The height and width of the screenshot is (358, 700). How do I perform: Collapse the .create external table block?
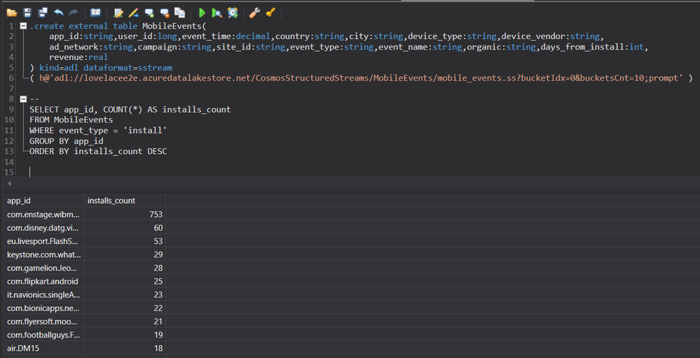23,26
